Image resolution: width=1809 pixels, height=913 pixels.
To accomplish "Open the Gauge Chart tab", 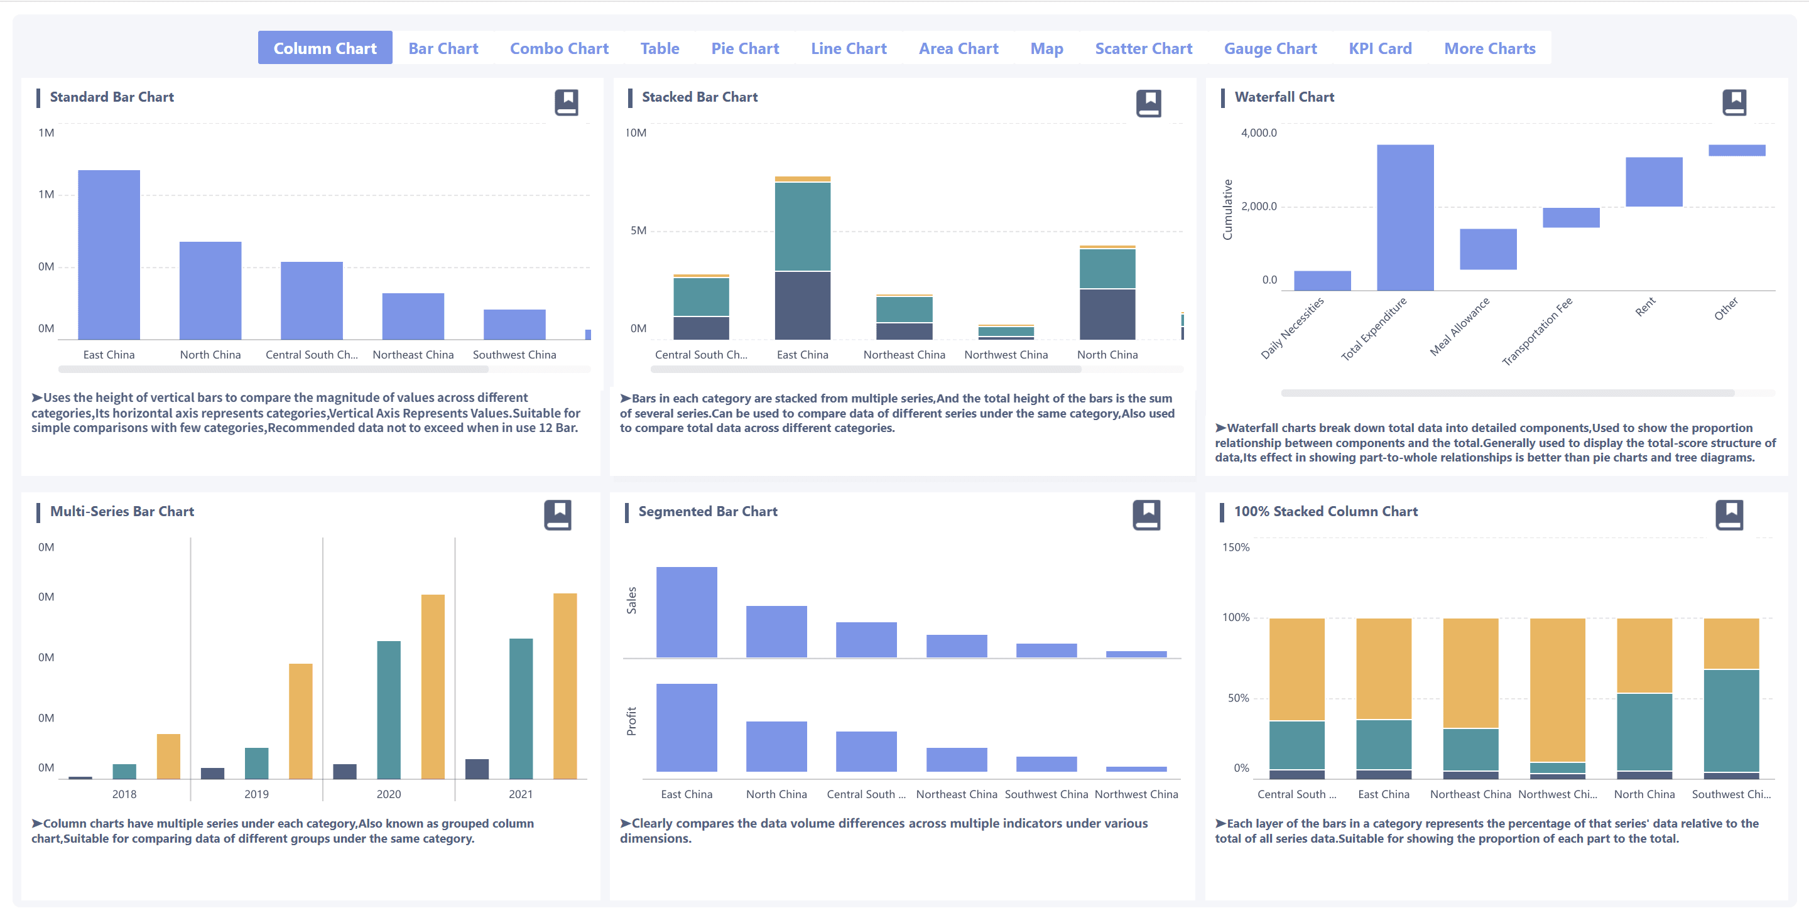I will coord(1270,48).
